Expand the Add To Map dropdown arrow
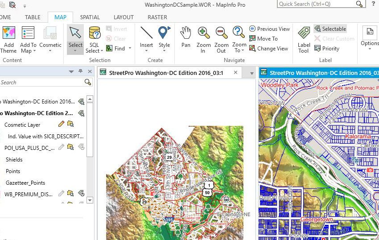 34,51
